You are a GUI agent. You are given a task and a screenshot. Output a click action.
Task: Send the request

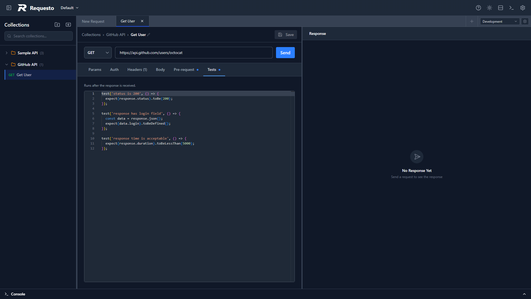285,53
